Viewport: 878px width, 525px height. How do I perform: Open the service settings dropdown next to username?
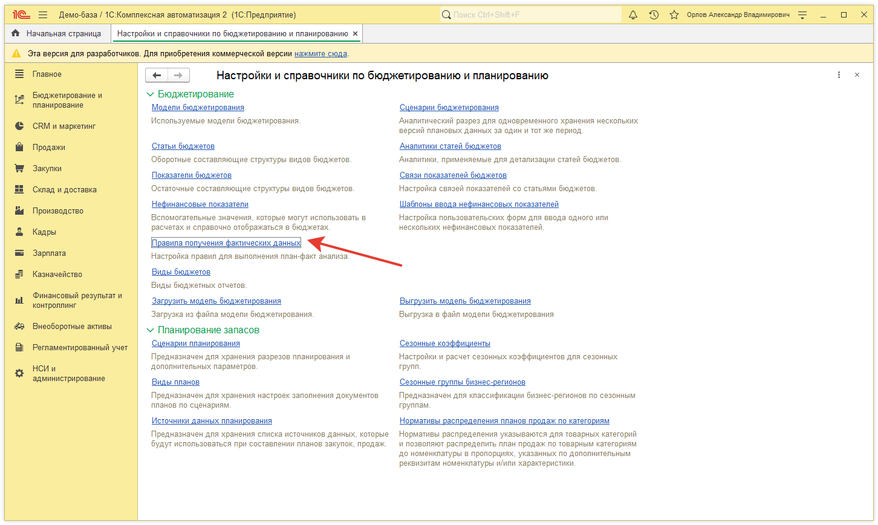(802, 15)
